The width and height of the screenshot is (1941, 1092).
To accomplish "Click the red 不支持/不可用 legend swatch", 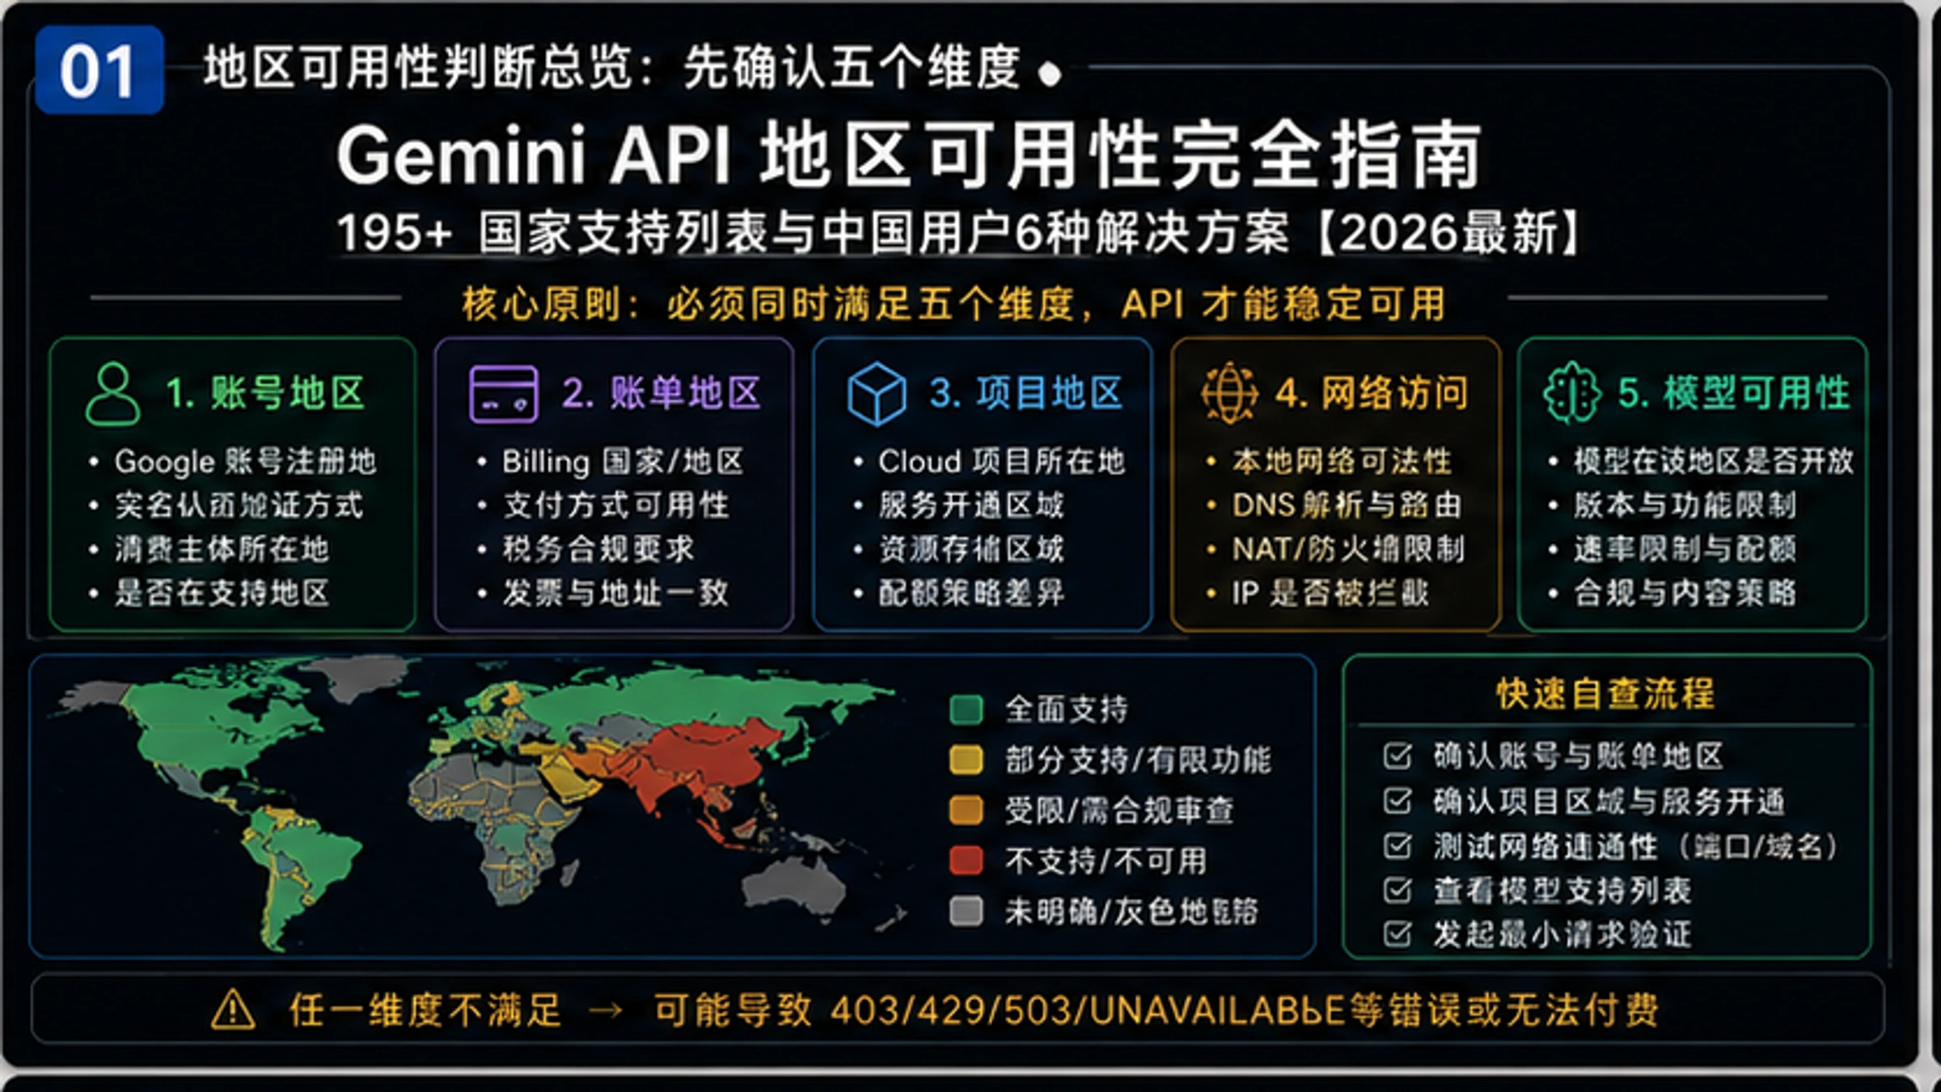I will pyautogui.click(x=966, y=860).
